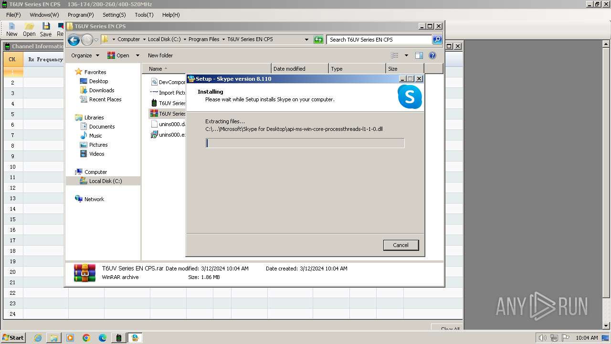Viewport: 611px width, 344px height.
Task: Select the Import Pictu file
Action: tap(168, 93)
